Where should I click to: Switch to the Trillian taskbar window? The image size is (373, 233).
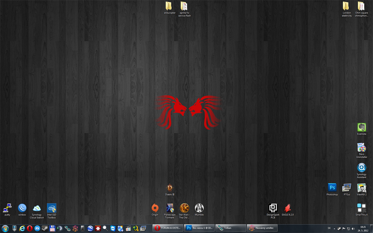pyautogui.click(x=231, y=228)
